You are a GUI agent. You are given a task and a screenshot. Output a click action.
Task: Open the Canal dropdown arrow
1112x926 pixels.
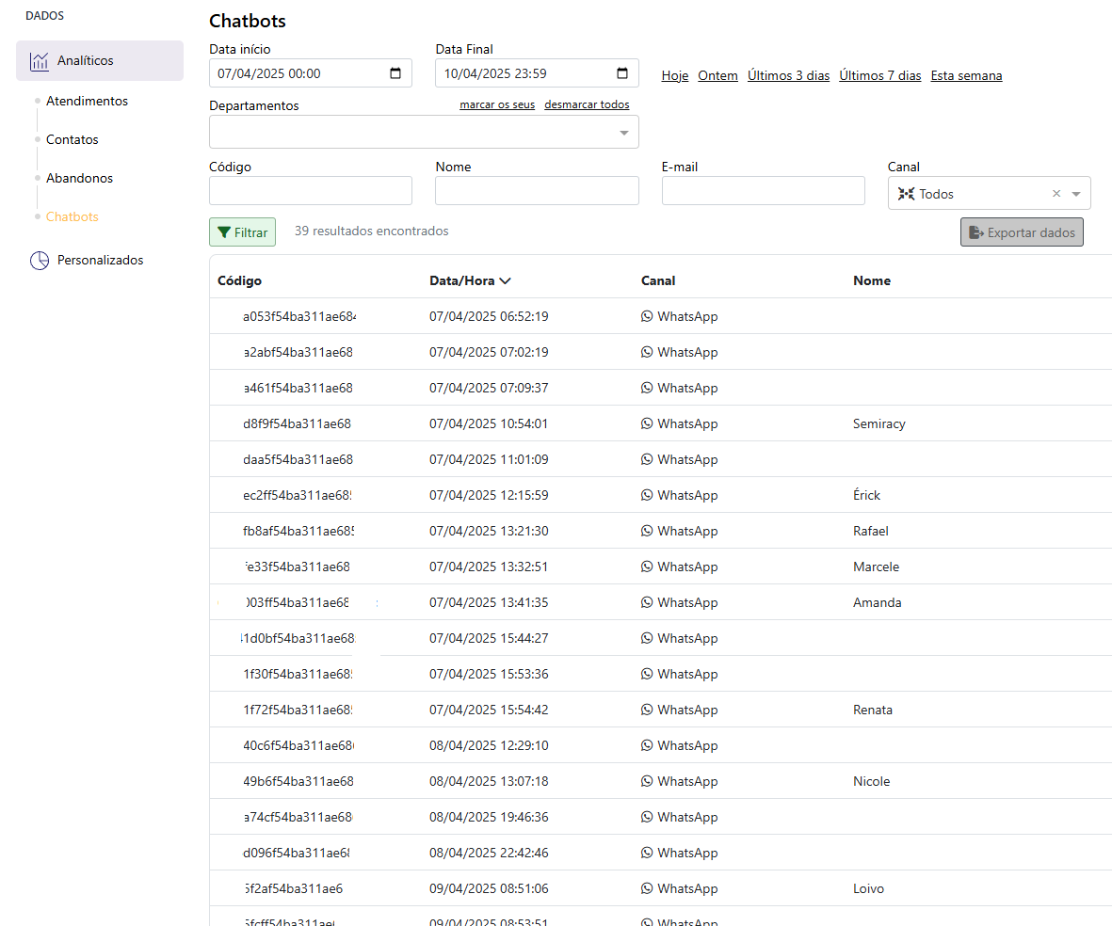pyautogui.click(x=1077, y=194)
